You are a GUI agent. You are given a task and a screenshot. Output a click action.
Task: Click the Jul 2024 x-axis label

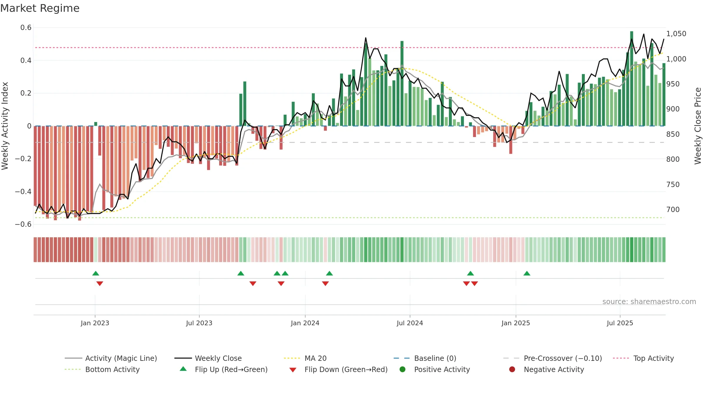coord(410,323)
